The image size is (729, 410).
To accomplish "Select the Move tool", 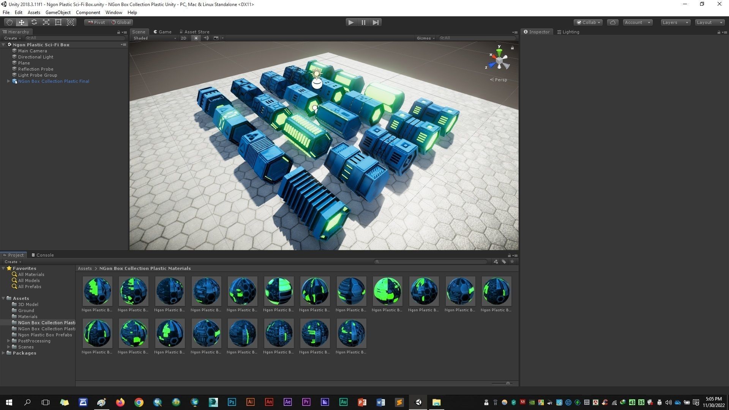I will (x=22, y=22).
